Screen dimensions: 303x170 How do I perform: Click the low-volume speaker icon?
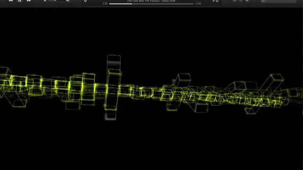(x=45, y=1)
